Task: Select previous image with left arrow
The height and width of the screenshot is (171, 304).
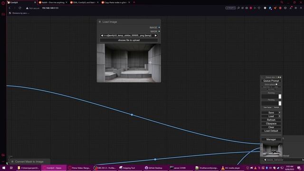Action: coord(102,36)
